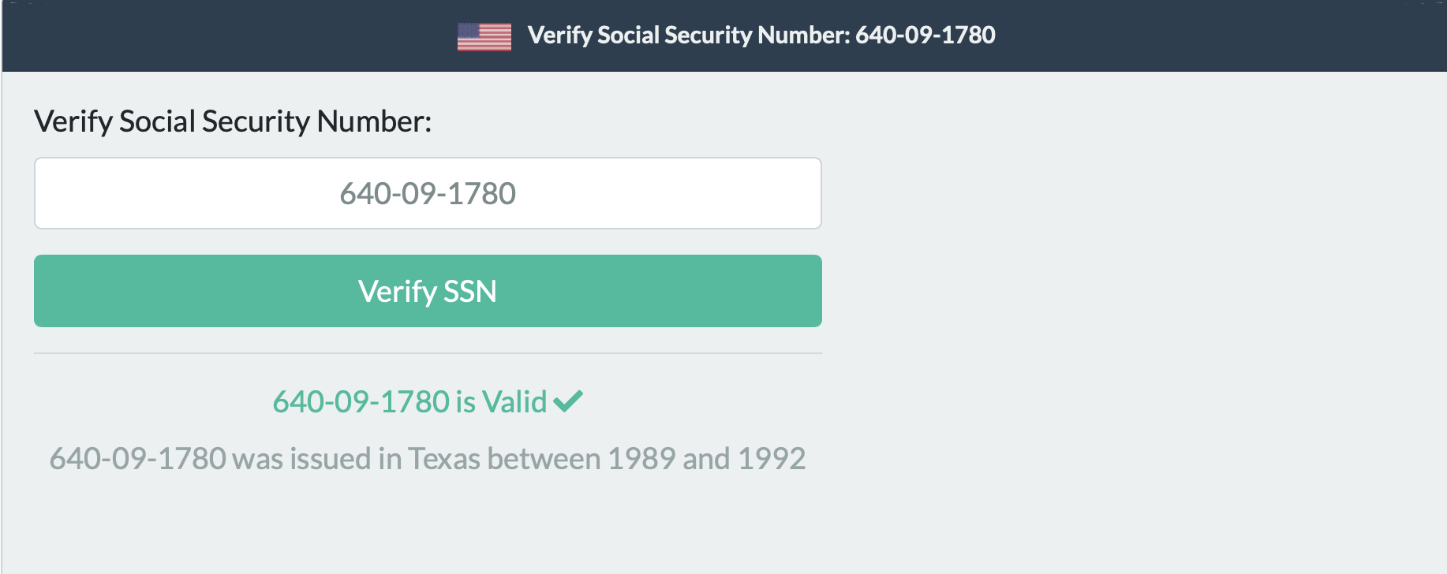The width and height of the screenshot is (1447, 574).
Task: Click the SSN 640-09-1780 in the header
Action: tap(925, 35)
